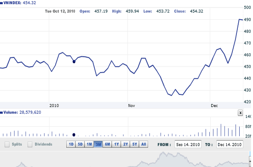Select the 5D time range
Screen dimensions: 253x167
(x=80, y=144)
